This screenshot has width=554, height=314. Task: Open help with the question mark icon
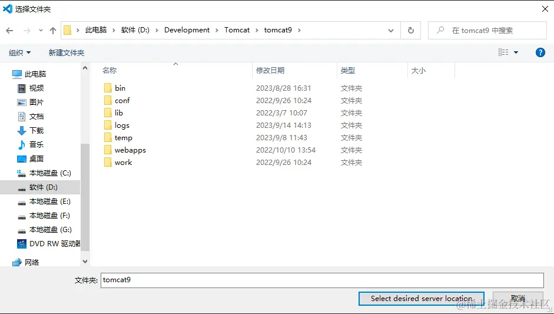pyautogui.click(x=540, y=52)
